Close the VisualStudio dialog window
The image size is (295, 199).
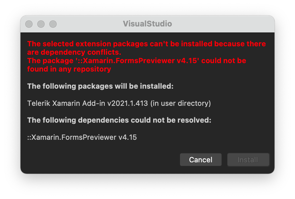29,24
